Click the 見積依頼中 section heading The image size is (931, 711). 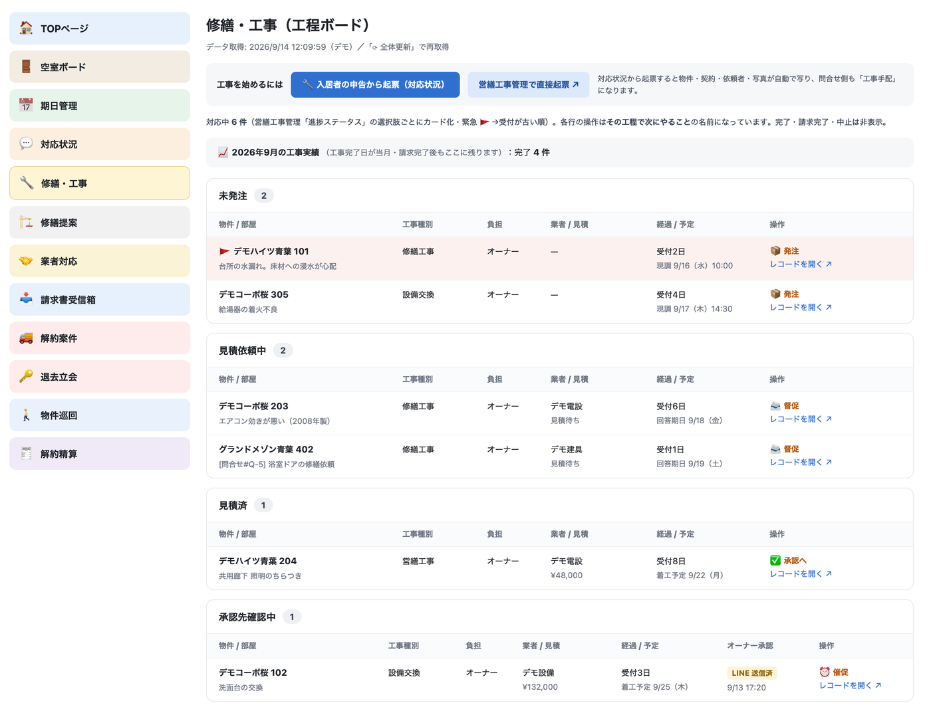(242, 350)
